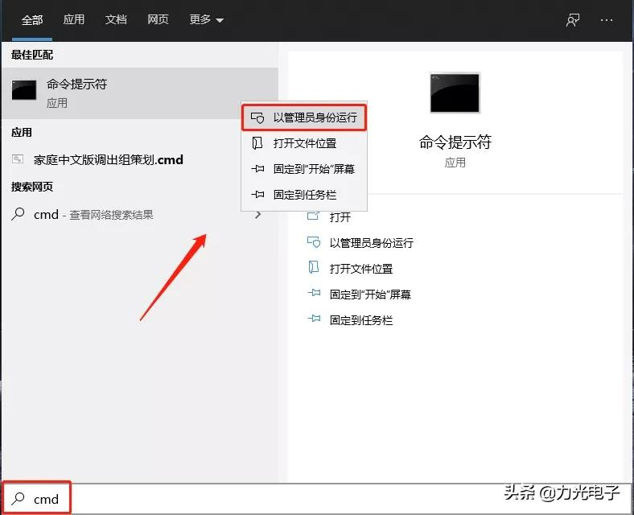Click 以管理员身份运行 in the preview pane
This screenshot has width=634, height=515.
pyautogui.click(x=372, y=243)
